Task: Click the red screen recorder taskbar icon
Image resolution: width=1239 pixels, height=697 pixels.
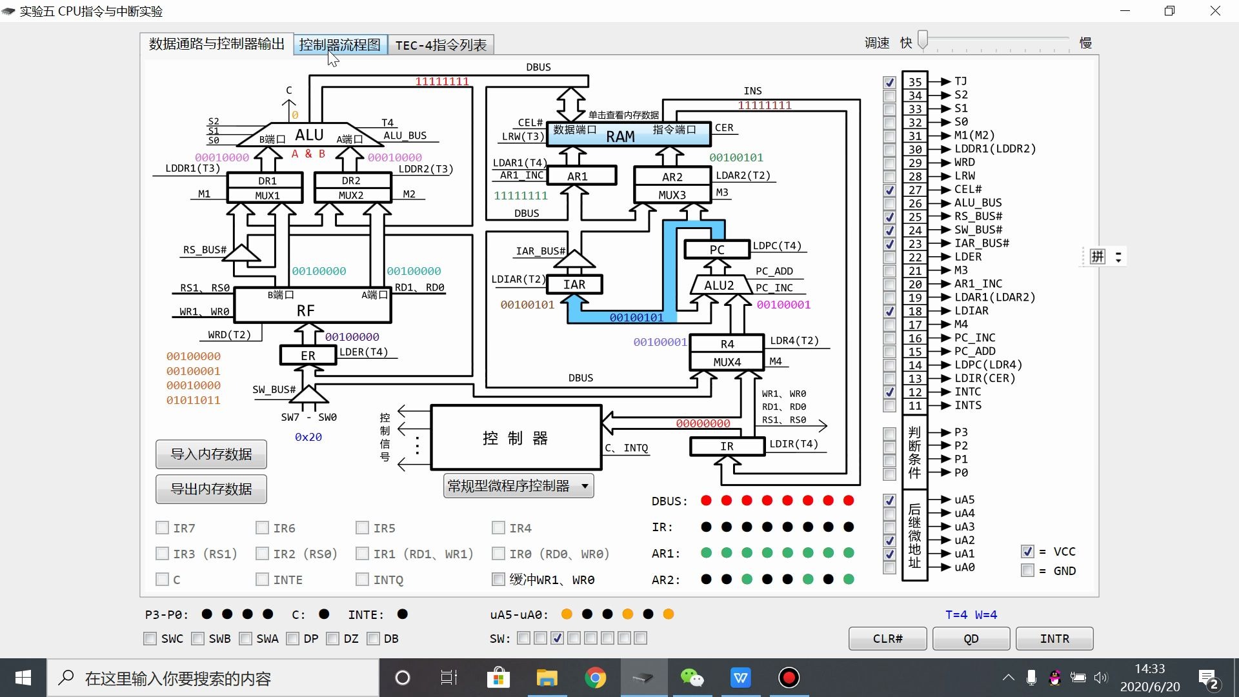Action: click(789, 678)
